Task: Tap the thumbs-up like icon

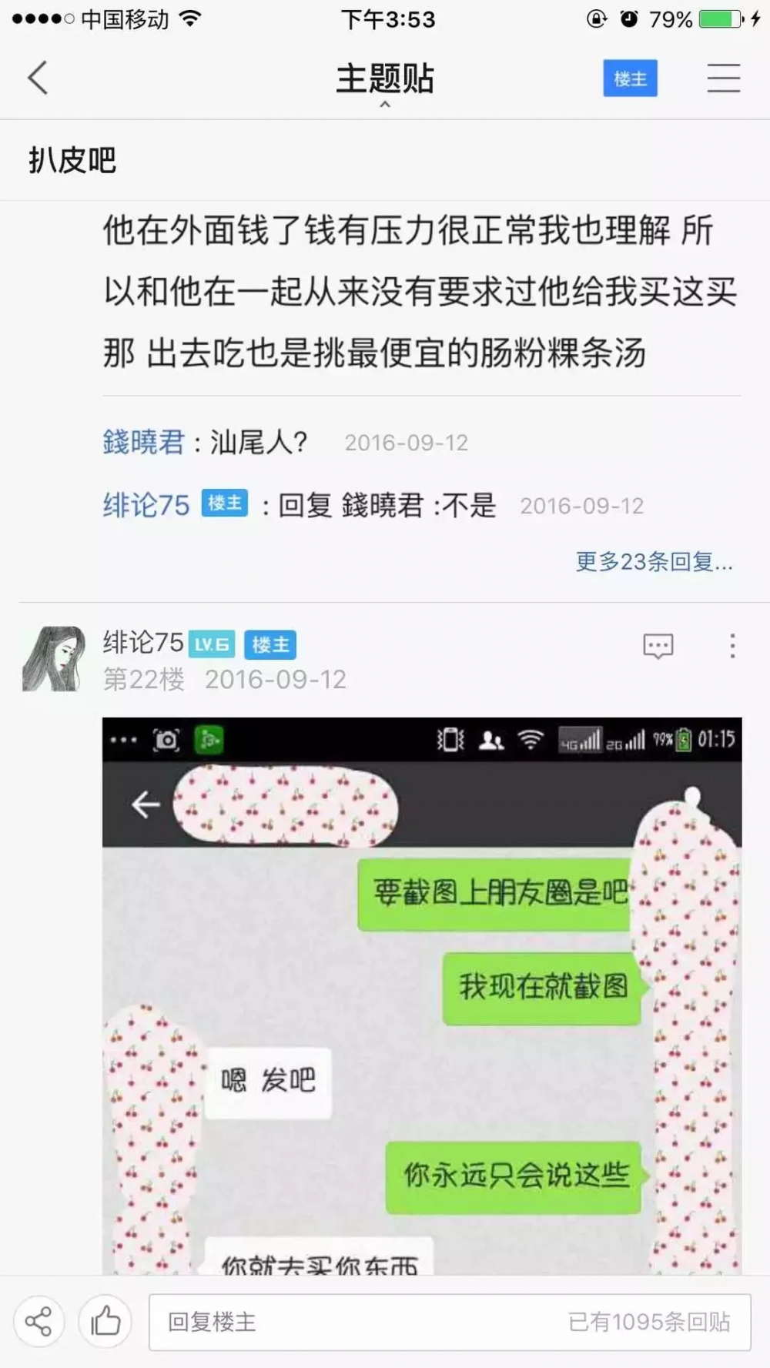Action: 105,1321
